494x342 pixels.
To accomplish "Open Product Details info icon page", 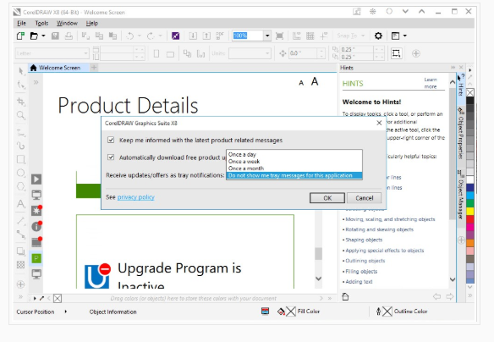I will tap(36, 226).
